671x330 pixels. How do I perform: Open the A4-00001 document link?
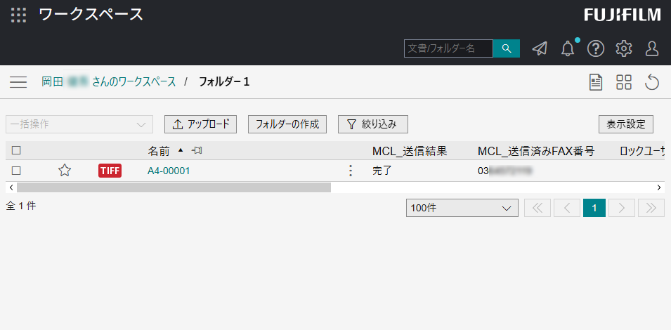coord(169,171)
